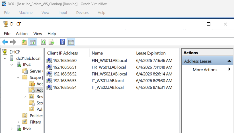Open the VirtualBox Input menu
Image resolution: width=234 pixels, height=133 pixels.
(63, 13)
